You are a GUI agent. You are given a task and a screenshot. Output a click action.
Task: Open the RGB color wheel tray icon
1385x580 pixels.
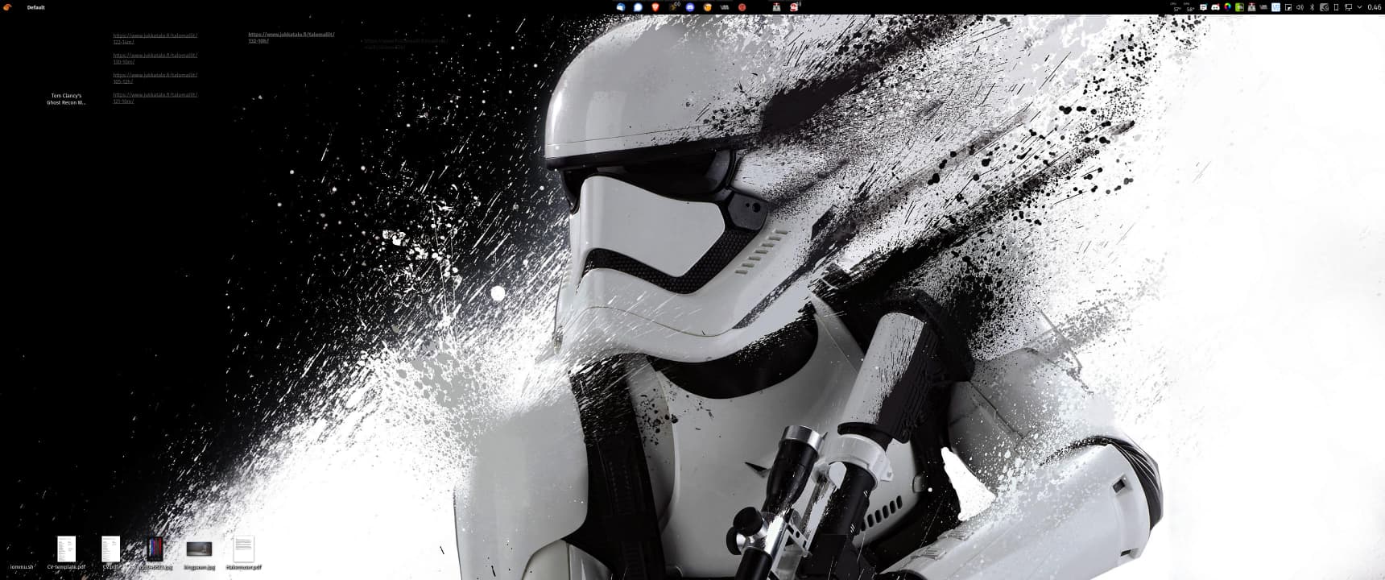point(1227,7)
